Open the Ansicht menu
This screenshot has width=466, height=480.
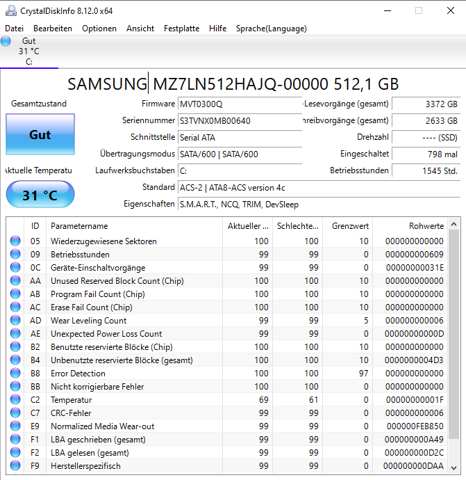click(140, 29)
